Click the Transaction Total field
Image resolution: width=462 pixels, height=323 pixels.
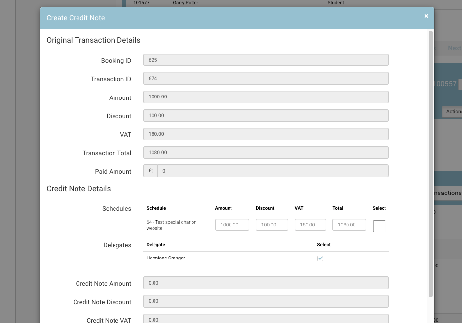[266, 153]
